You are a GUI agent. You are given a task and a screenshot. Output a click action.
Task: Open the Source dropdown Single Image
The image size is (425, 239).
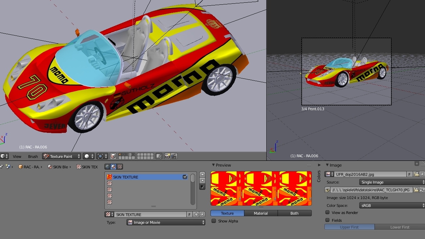point(392,182)
